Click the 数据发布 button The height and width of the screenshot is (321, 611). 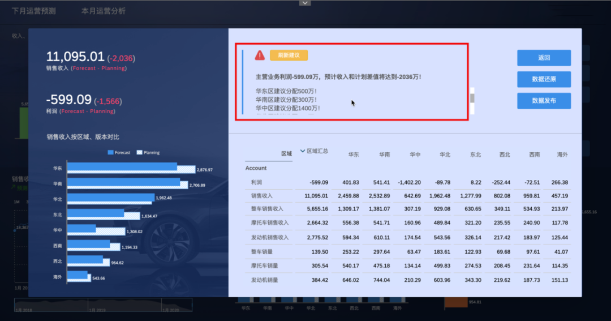tap(544, 101)
